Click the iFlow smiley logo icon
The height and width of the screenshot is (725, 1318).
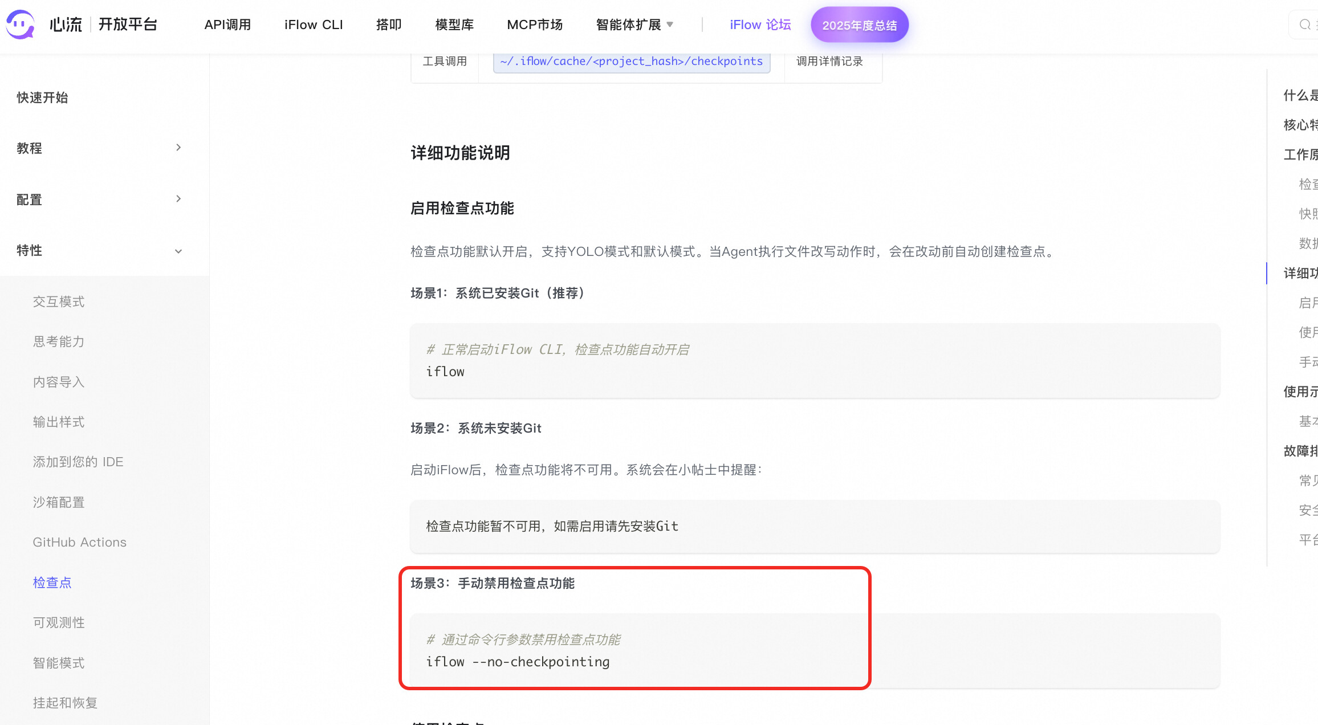pyautogui.click(x=21, y=25)
